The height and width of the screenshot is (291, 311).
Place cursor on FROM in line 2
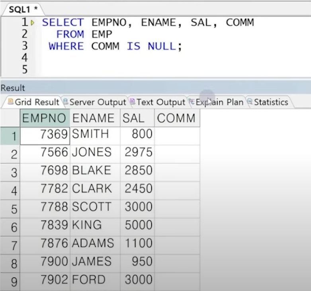click(70, 34)
